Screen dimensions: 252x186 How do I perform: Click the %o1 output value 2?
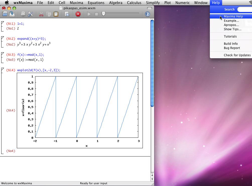point(18,28)
